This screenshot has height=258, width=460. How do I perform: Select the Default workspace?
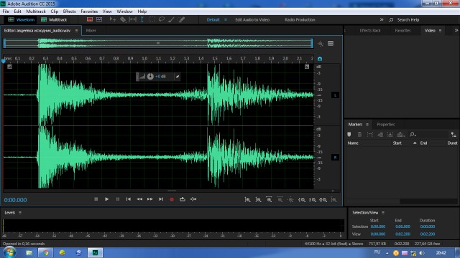[x=213, y=19]
